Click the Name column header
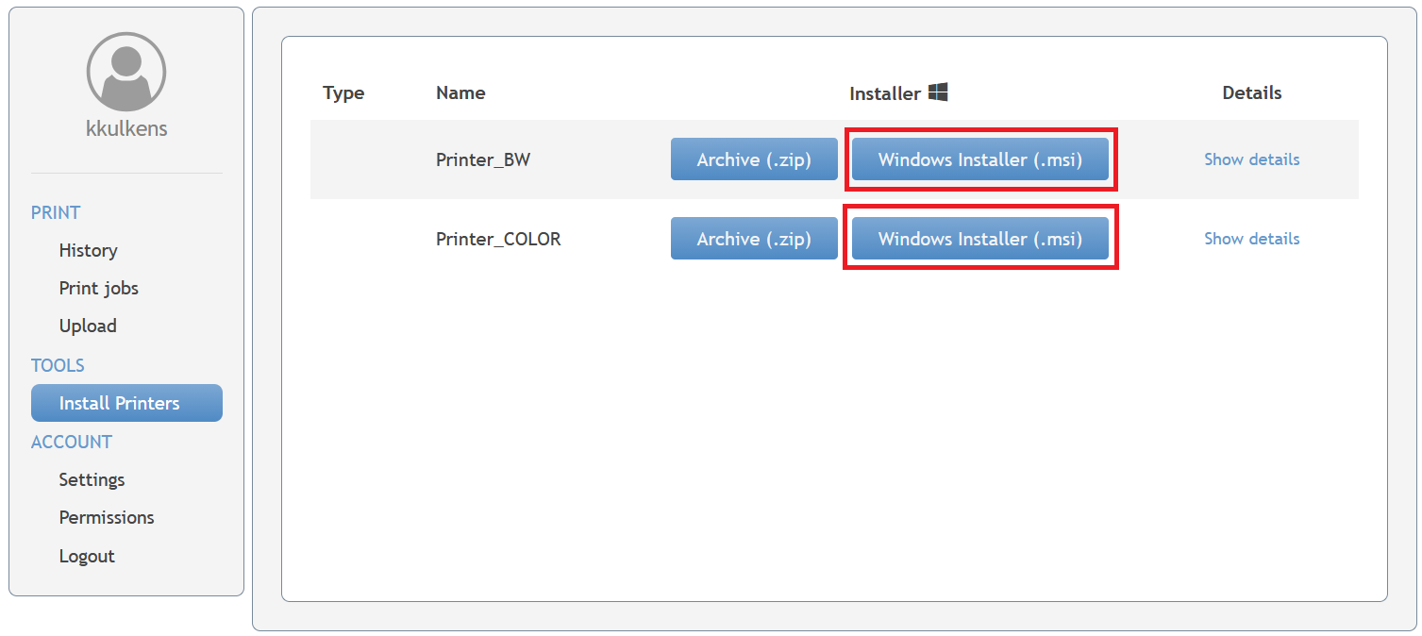The width and height of the screenshot is (1422, 636). coord(460,92)
